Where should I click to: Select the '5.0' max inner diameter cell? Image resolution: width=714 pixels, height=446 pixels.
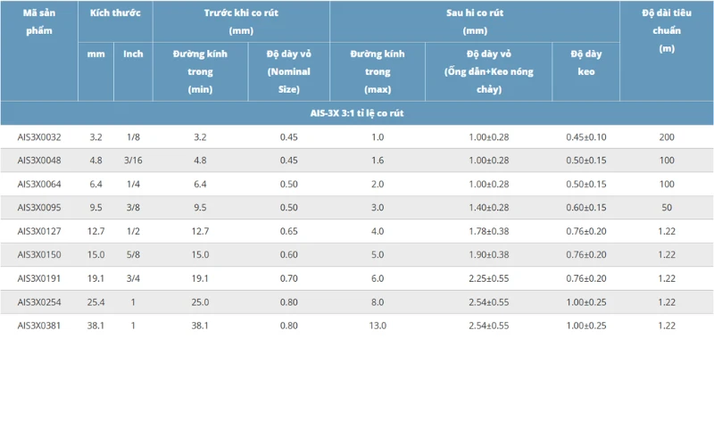click(378, 254)
